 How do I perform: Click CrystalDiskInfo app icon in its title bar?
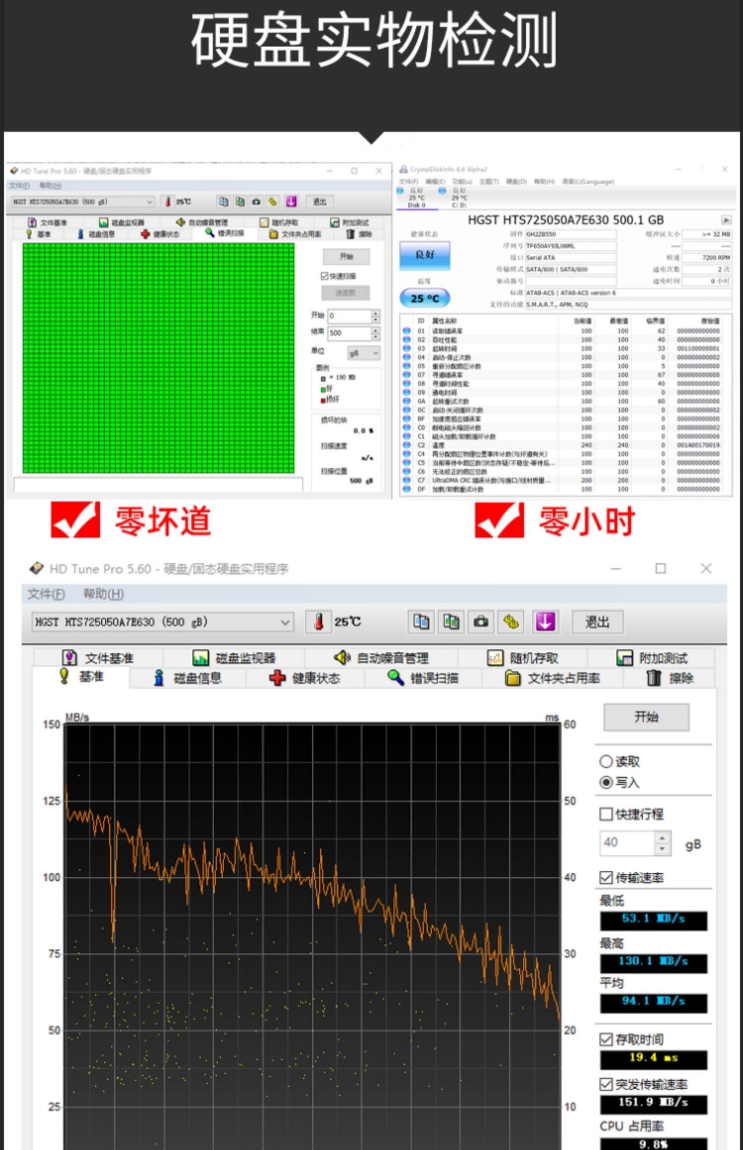click(404, 169)
